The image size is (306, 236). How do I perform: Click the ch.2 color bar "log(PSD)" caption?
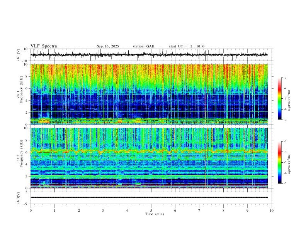pyautogui.click(x=289, y=164)
